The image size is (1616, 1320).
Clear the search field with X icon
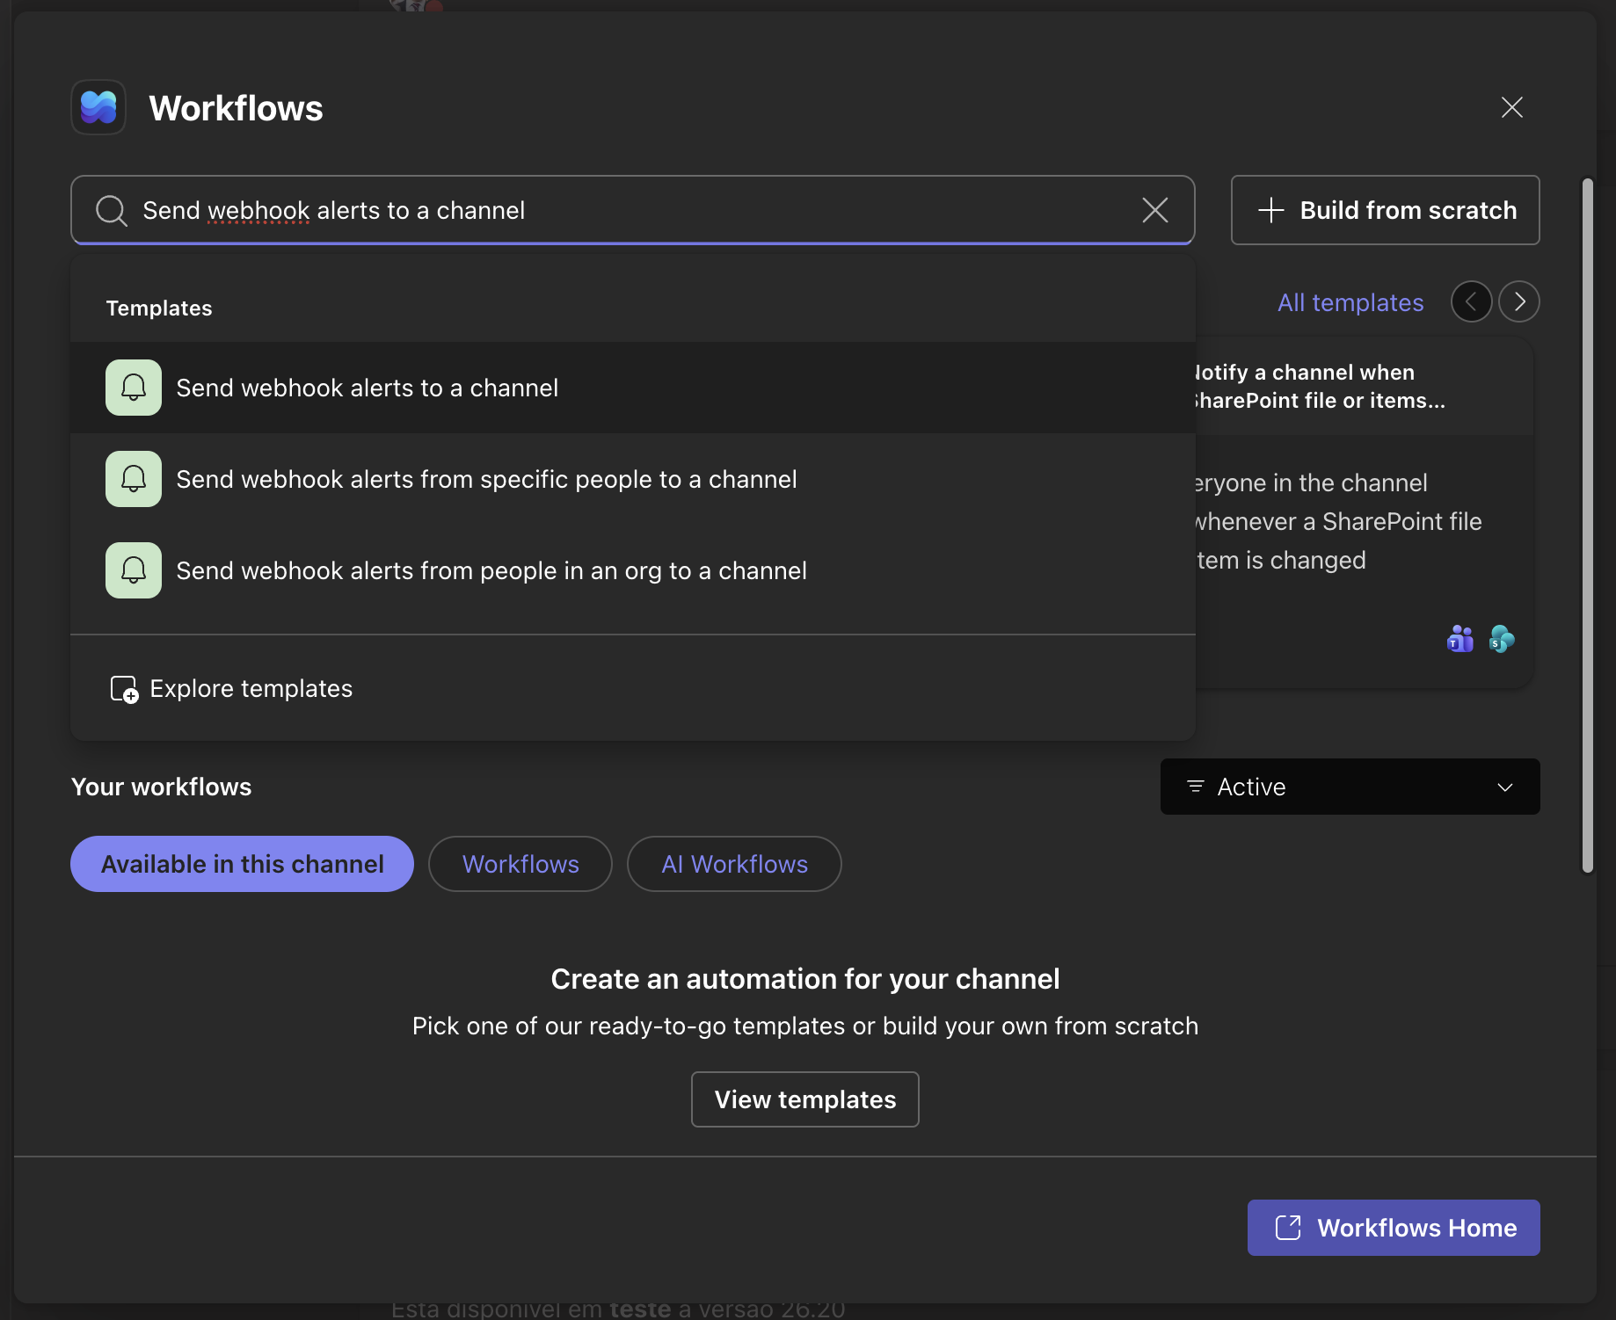[x=1154, y=210]
